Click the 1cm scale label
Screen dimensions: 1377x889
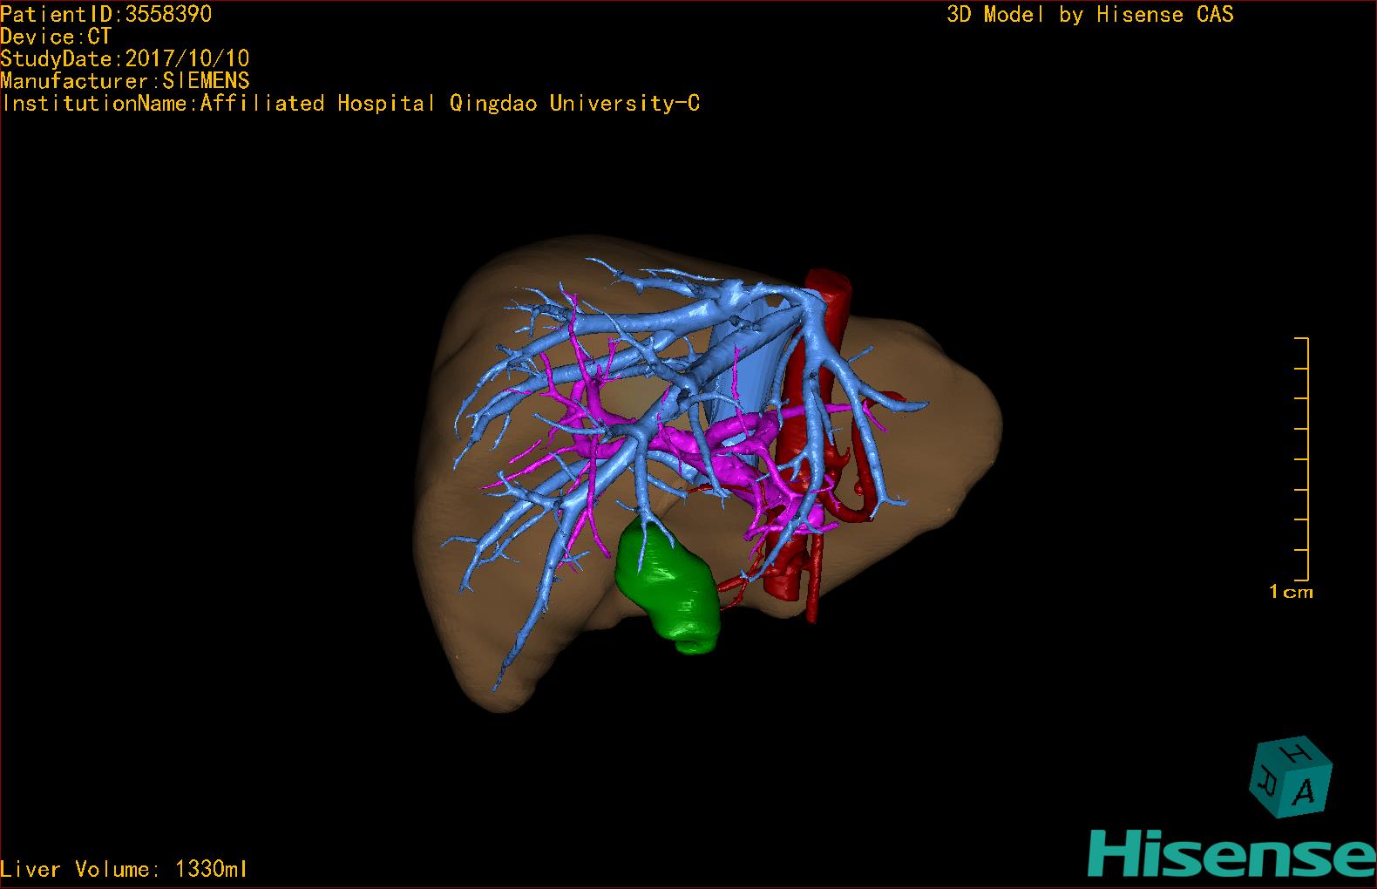1291,592
